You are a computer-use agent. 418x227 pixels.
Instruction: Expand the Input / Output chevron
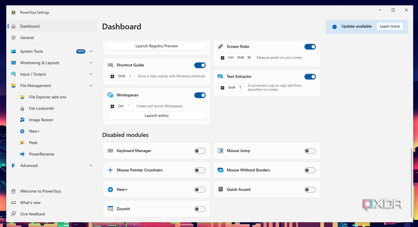click(x=91, y=74)
